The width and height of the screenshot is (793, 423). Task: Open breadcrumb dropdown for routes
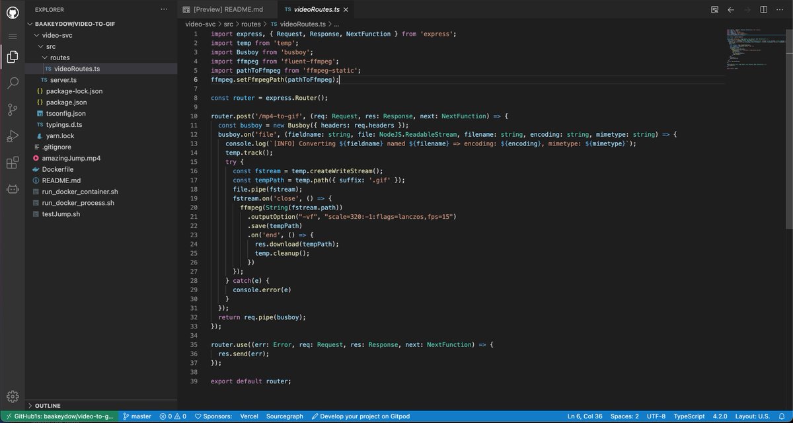coord(250,24)
